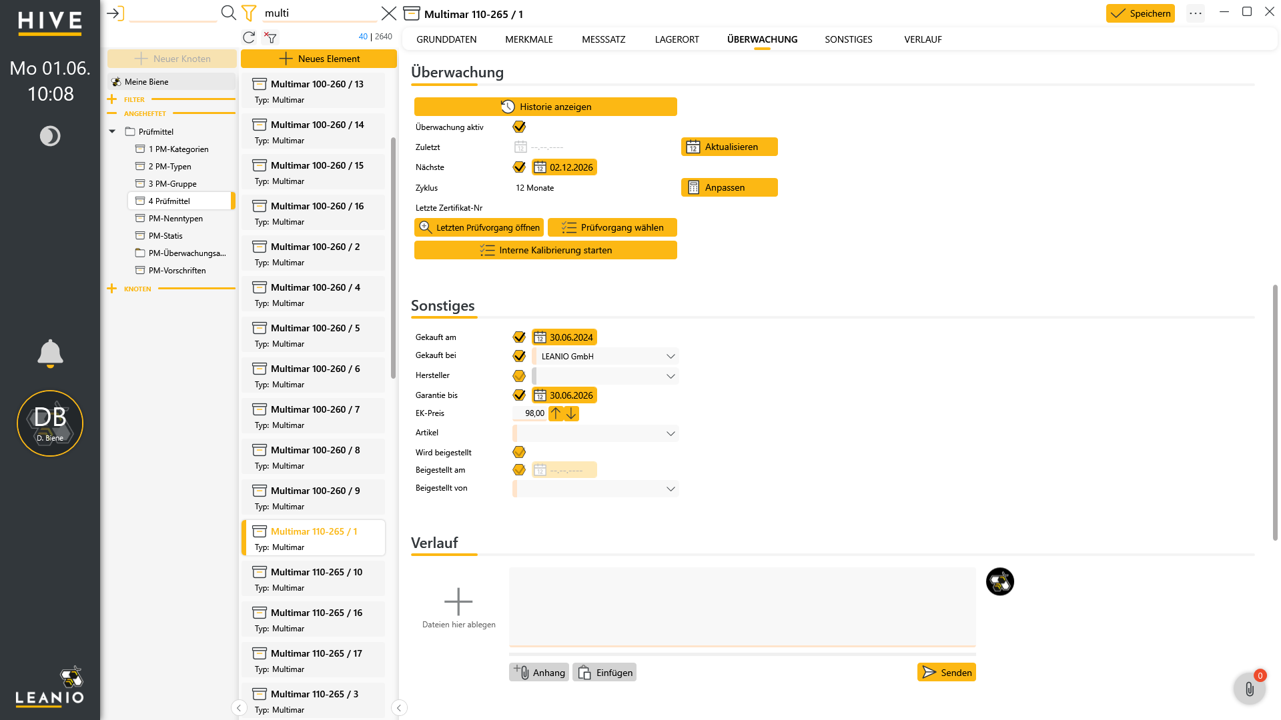
Task: Open the Gekauft bei LEANIO GmbH dropdown
Action: 606,357
